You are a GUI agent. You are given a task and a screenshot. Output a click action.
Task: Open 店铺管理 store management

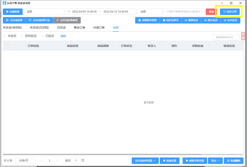click(x=12, y=12)
